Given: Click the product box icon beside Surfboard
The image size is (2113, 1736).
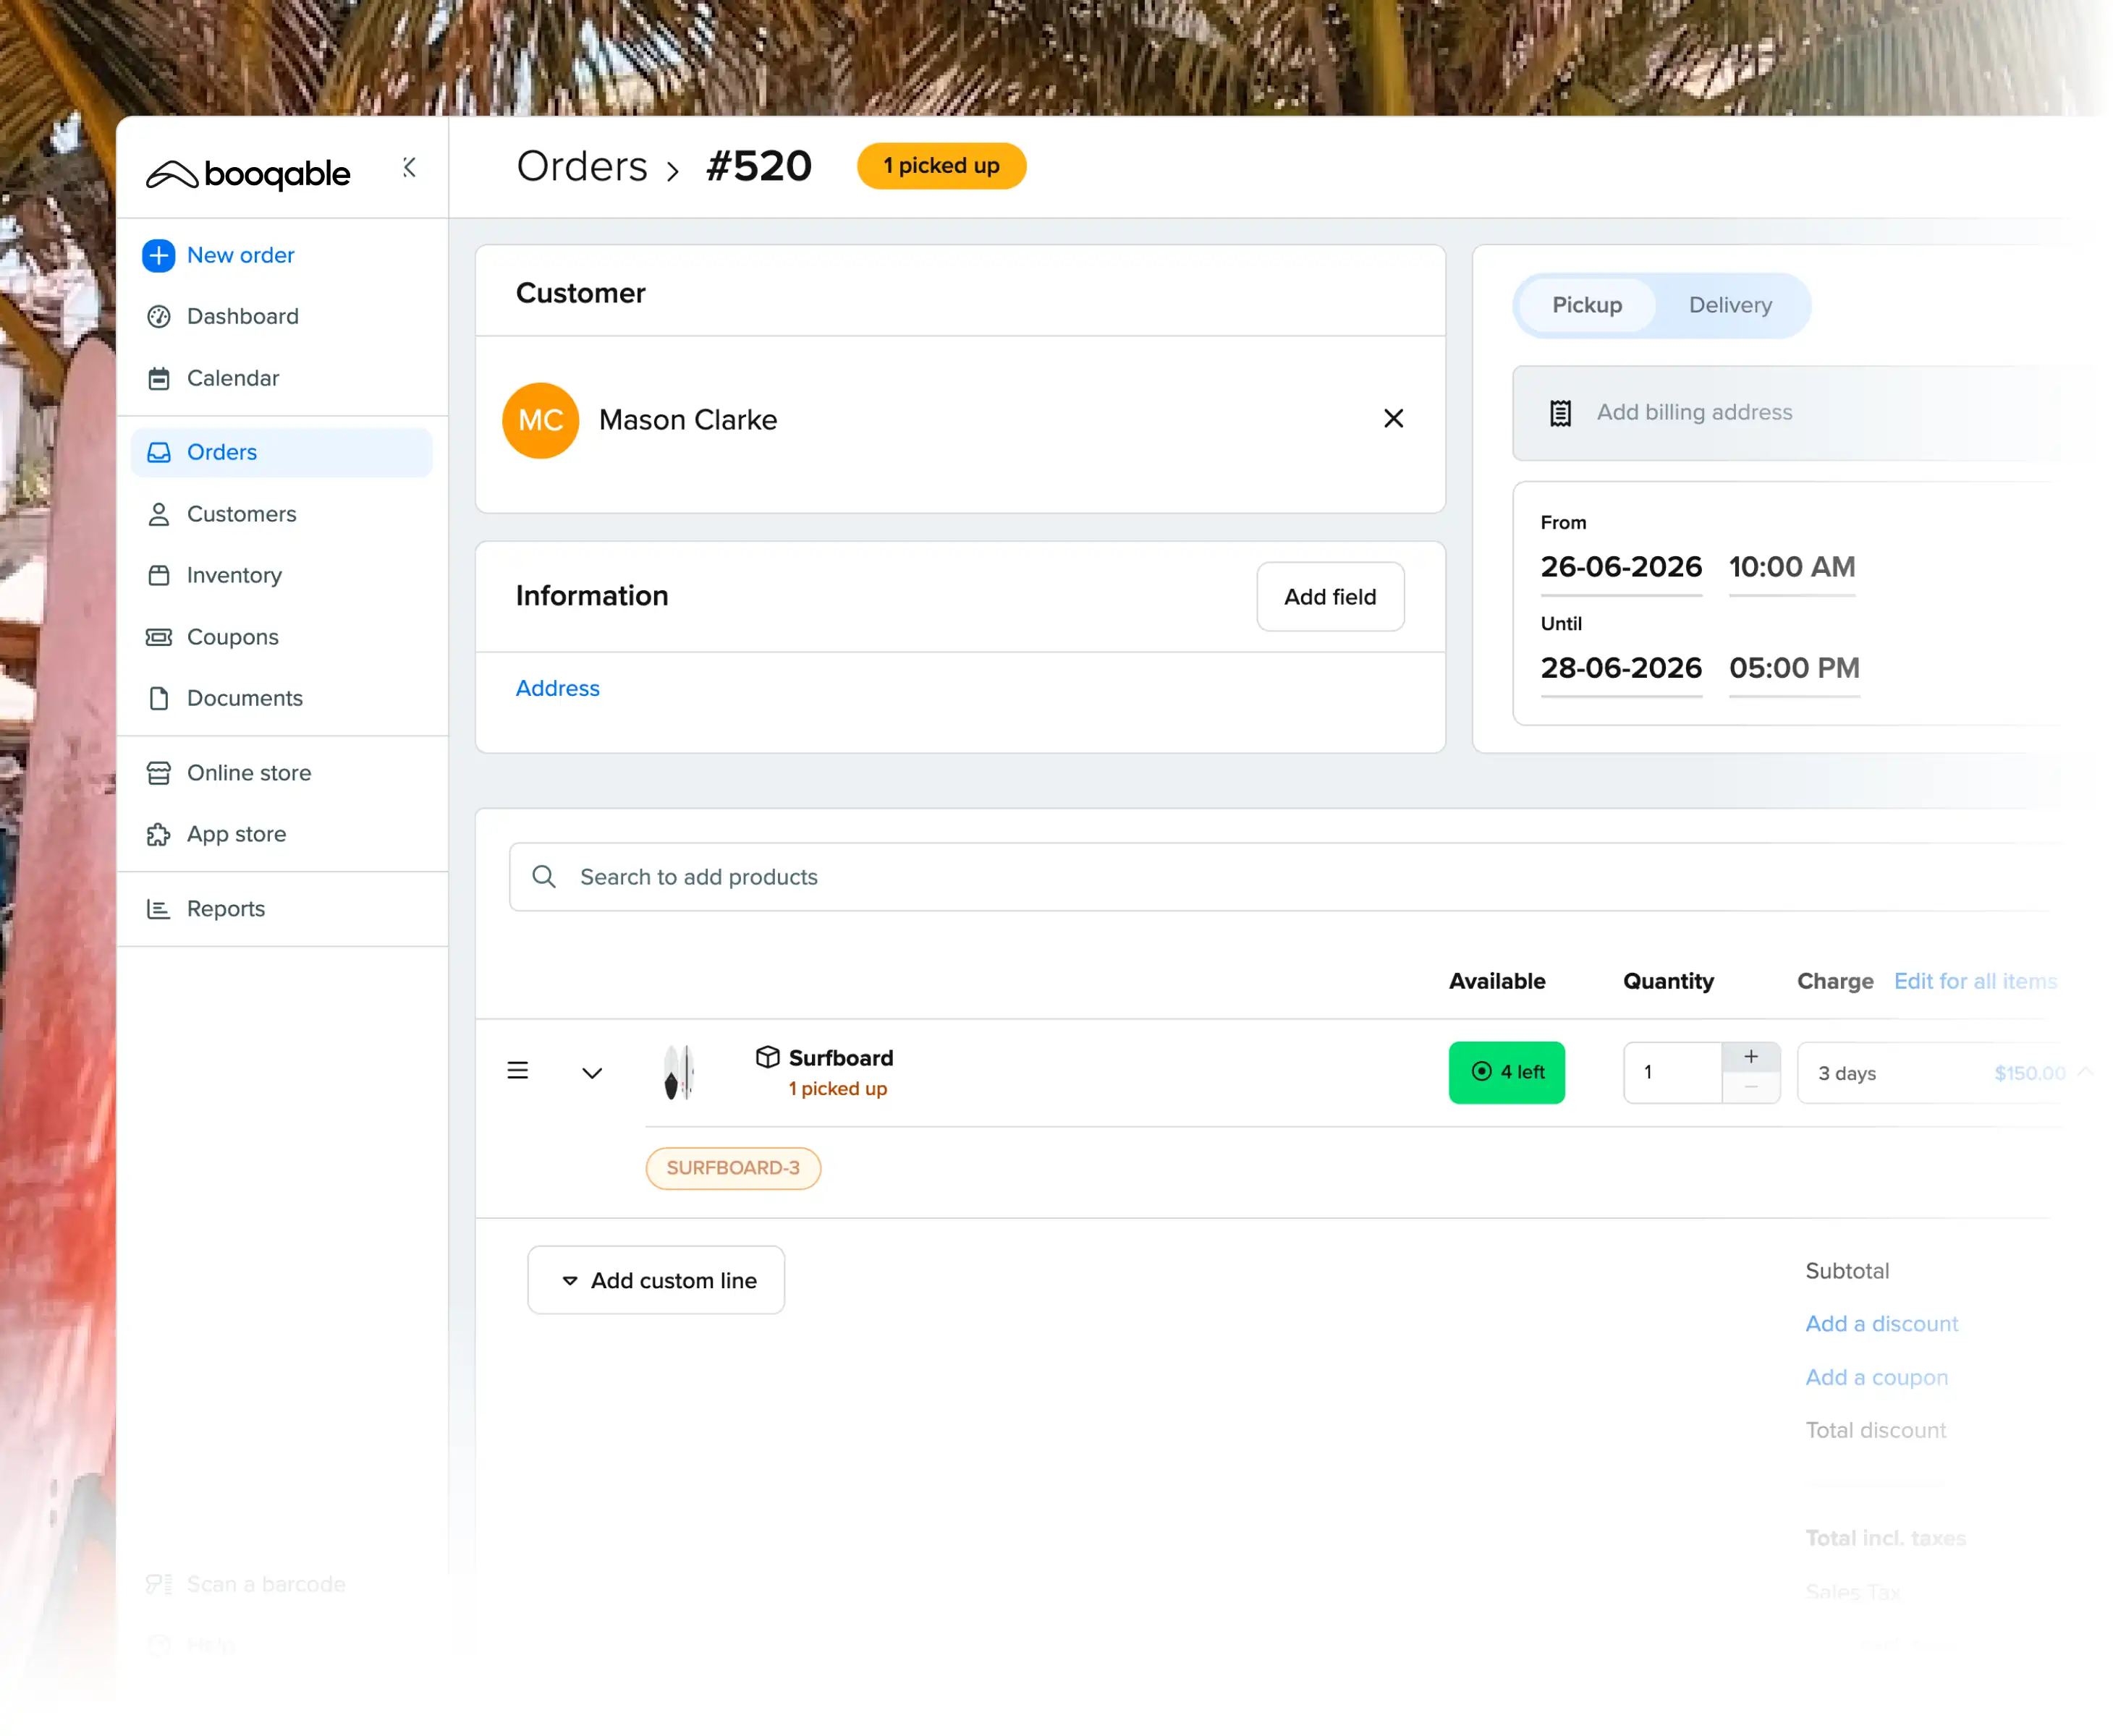Looking at the screenshot, I should [767, 1057].
